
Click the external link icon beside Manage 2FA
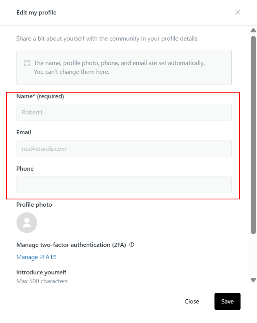point(53,257)
